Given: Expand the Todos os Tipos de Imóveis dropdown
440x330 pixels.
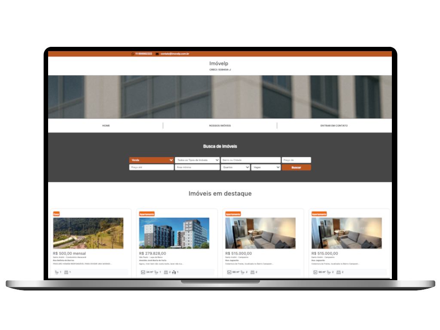Looking at the screenshot, I should click(197, 160).
